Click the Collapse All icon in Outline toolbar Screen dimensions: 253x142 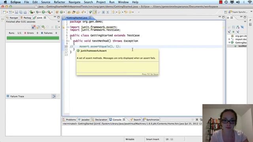234,27
